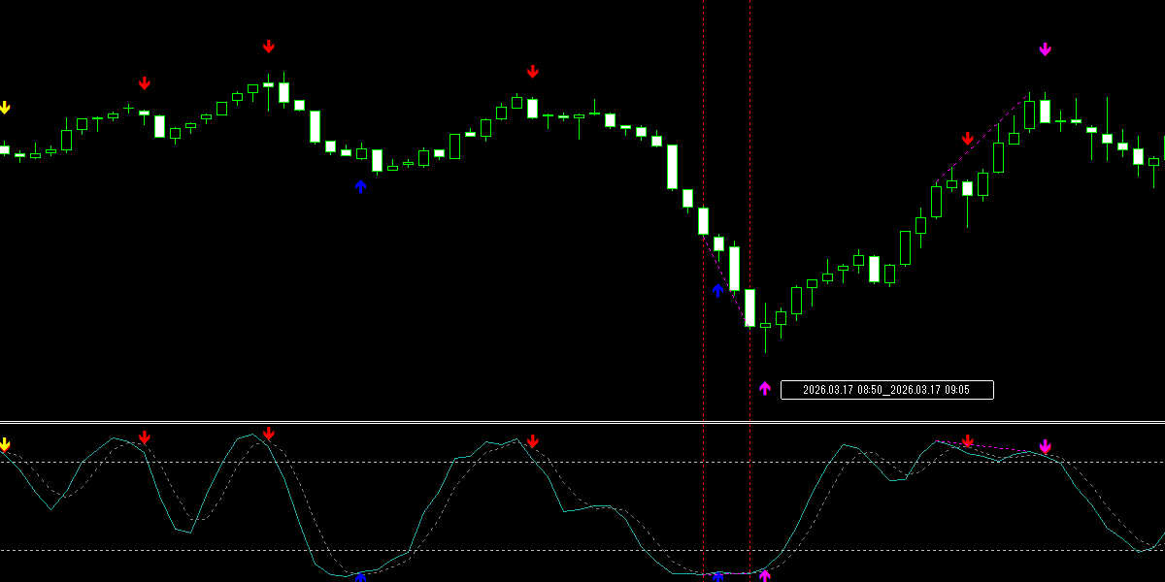Select the blue up arrow between the red vertical lines on the price chart
Viewport: 1165px width, 582px height.
pyautogui.click(x=718, y=290)
